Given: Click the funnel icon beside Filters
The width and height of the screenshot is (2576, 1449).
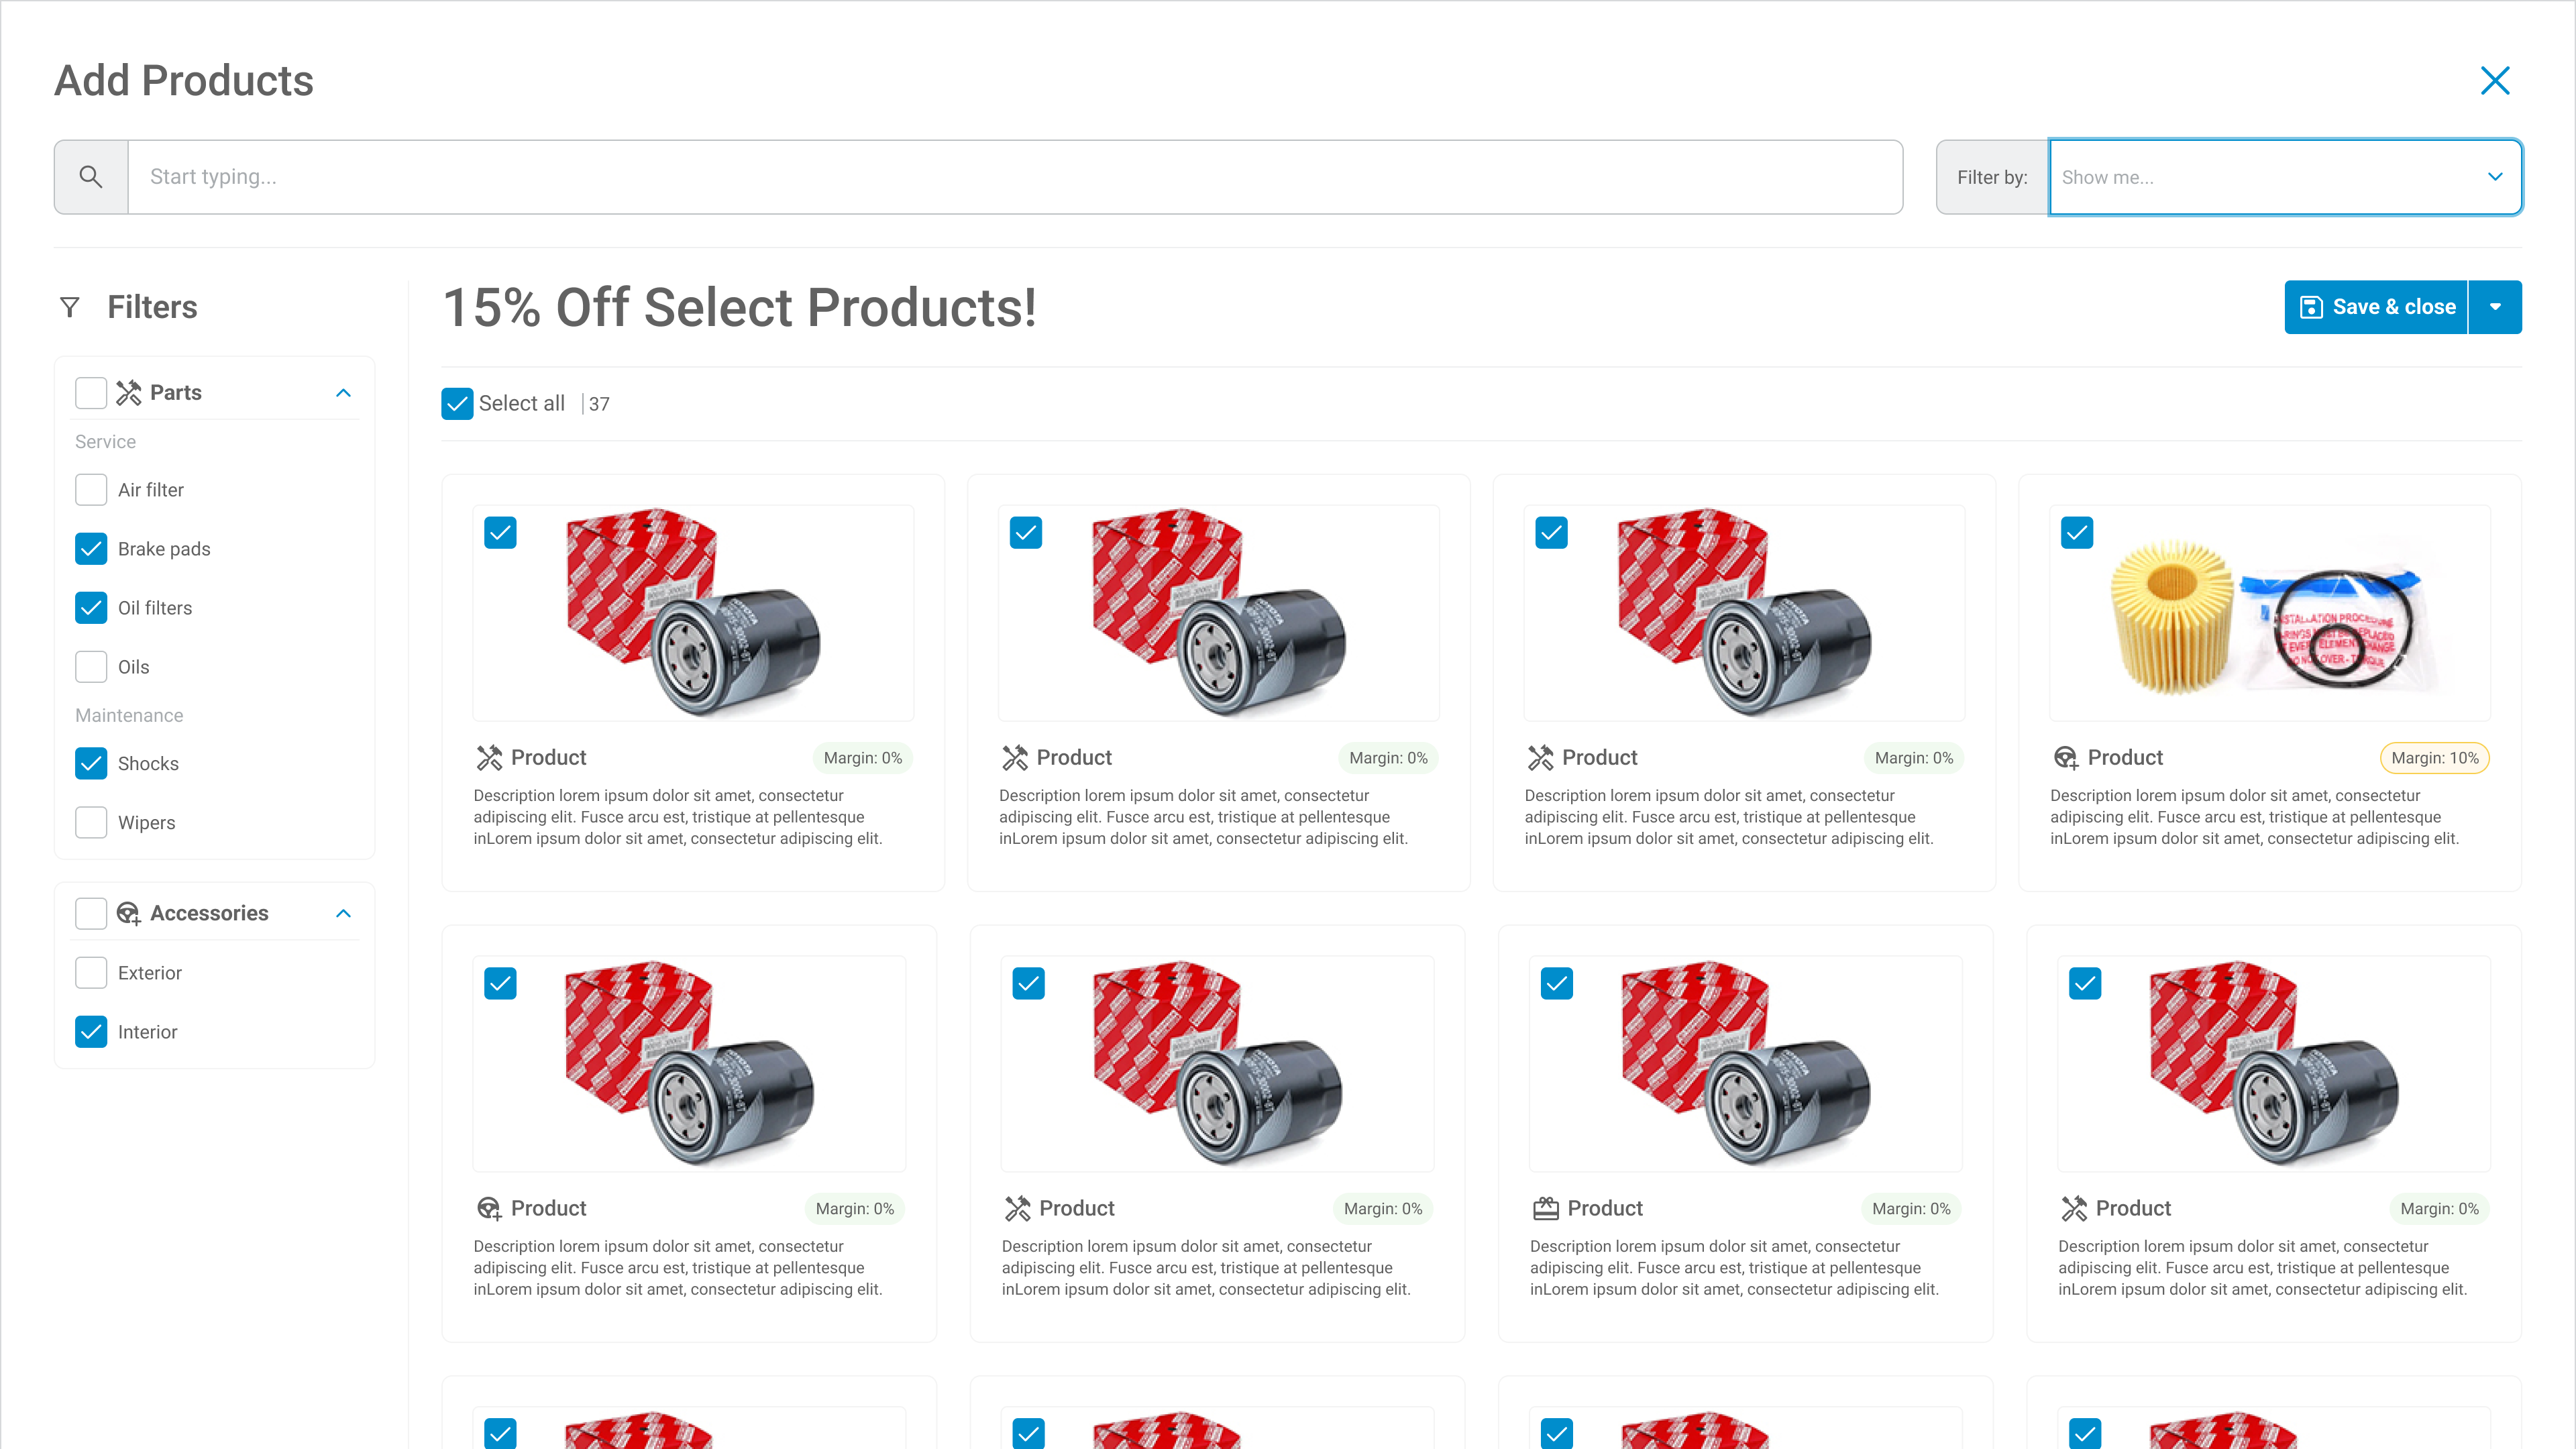Looking at the screenshot, I should 70,307.
